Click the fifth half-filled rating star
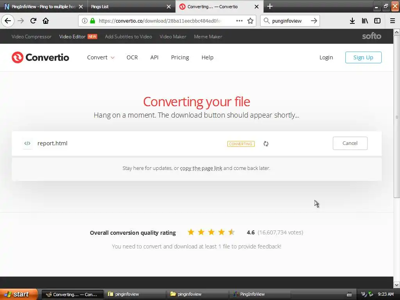 (x=231, y=232)
